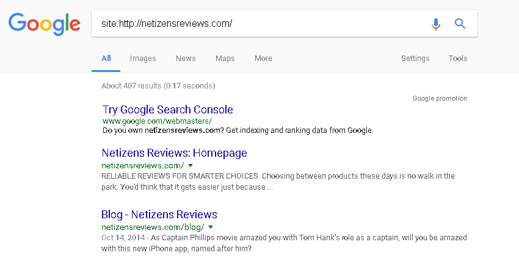Open the search Tools menu
This screenshot has width=519, height=264.
click(458, 59)
